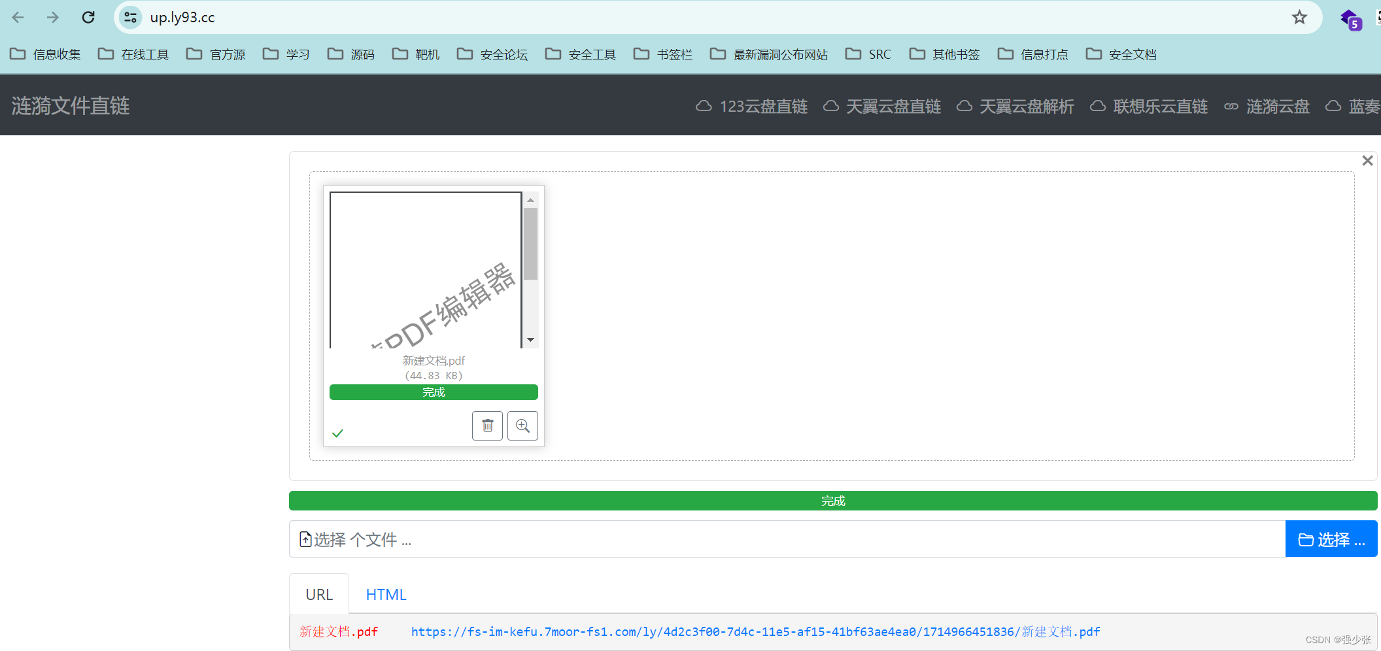Open 涟漪云盘 in the navbar
Image resolution: width=1381 pixels, height=651 pixels.
click(x=1267, y=106)
